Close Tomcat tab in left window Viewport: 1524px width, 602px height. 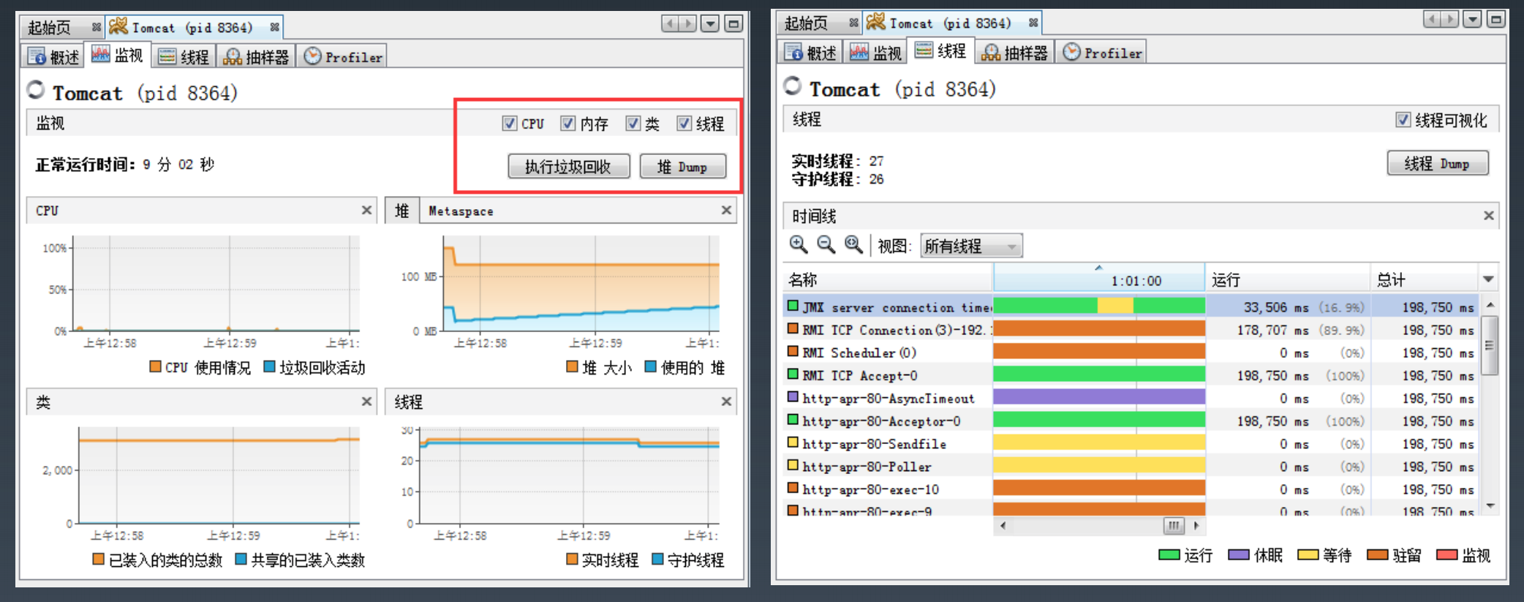pyautogui.click(x=274, y=28)
